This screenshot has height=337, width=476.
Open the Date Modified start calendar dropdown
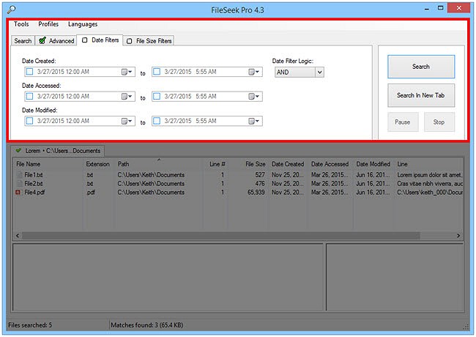(x=127, y=121)
